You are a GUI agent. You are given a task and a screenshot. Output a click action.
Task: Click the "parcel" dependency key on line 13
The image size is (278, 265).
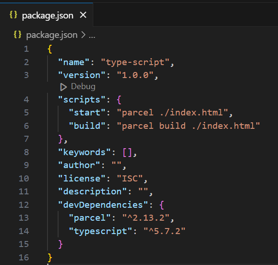point(90,218)
